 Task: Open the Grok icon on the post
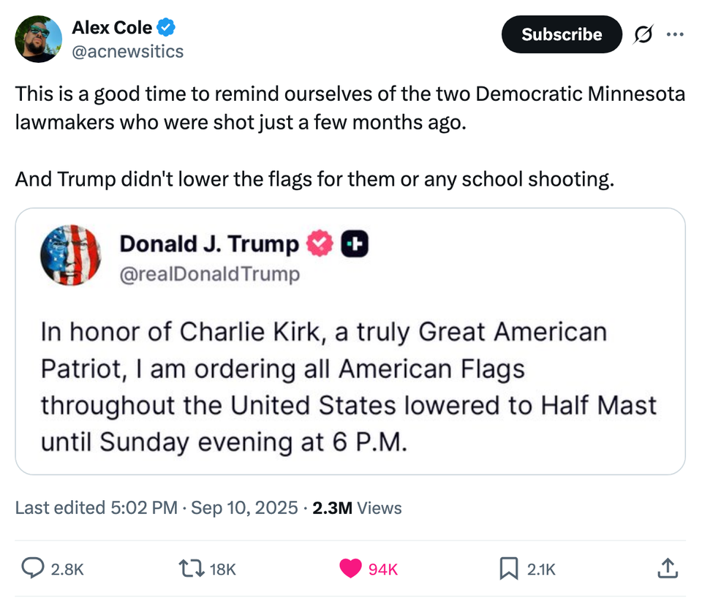click(643, 34)
